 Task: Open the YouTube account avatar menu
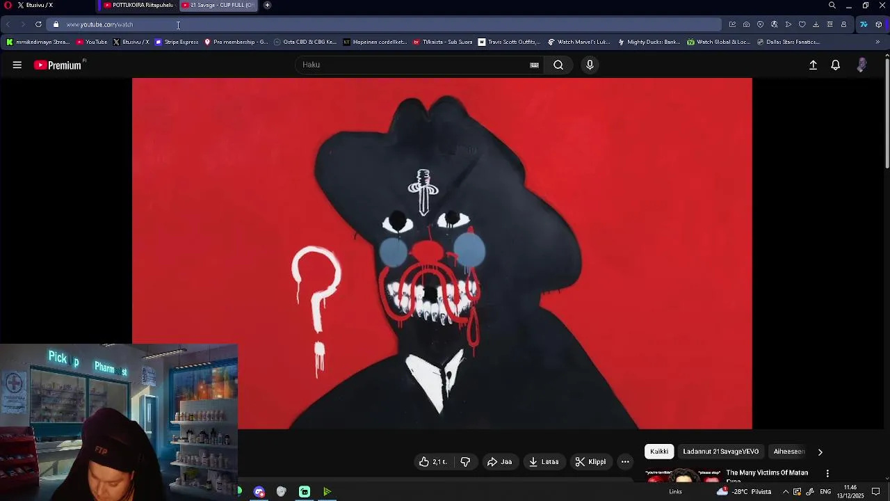tap(861, 65)
